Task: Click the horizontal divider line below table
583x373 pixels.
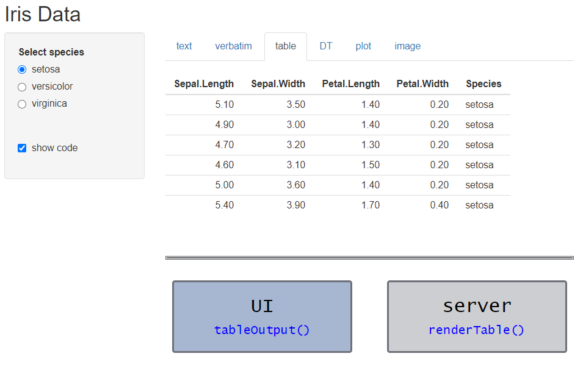Action: 369,258
